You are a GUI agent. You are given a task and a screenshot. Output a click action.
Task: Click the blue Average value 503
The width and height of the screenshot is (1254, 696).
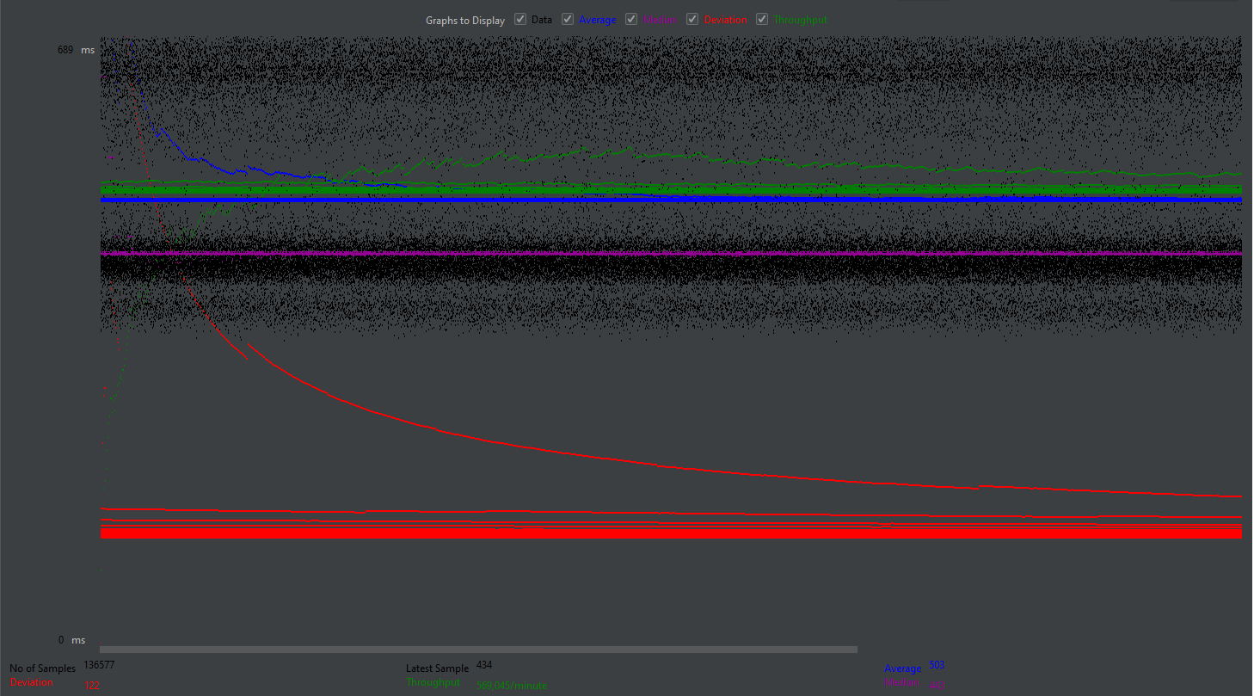coord(937,665)
